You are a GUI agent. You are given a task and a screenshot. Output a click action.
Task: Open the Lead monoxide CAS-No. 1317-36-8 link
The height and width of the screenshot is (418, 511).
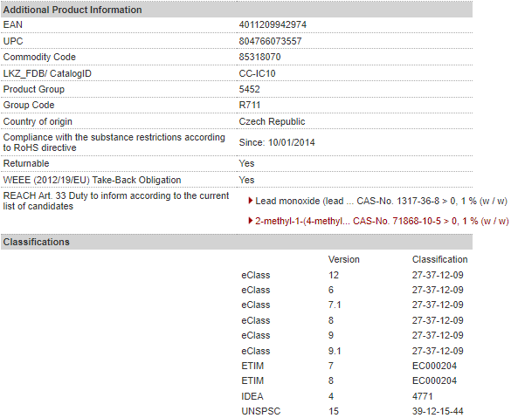click(382, 202)
